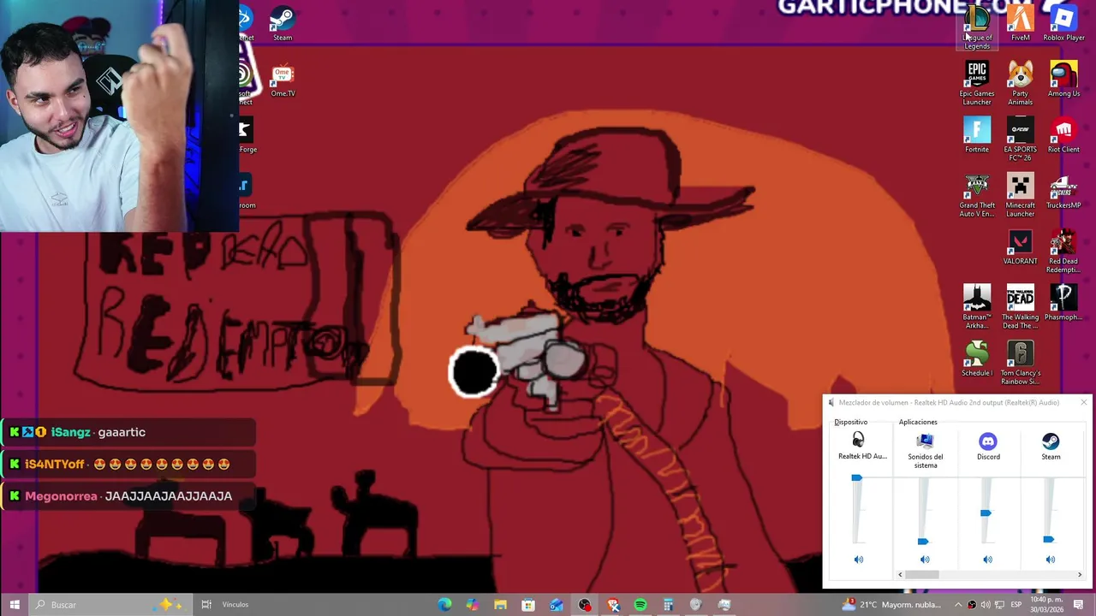Click the Discord icon in the mixer

click(988, 441)
